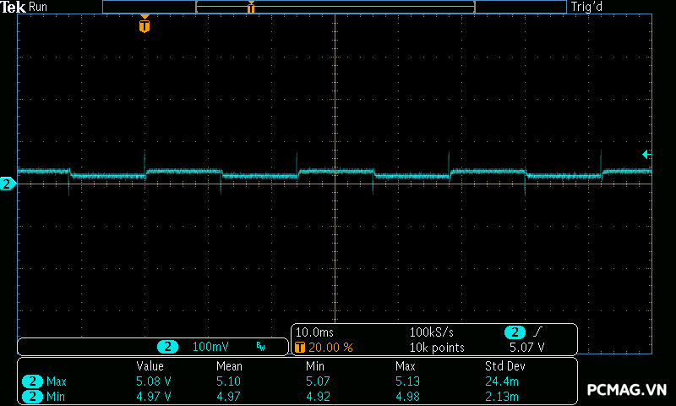Screen dimensions: 676x406
Task: Select the channel 2 Max measurement badge
Action: pyautogui.click(x=33, y=381)
